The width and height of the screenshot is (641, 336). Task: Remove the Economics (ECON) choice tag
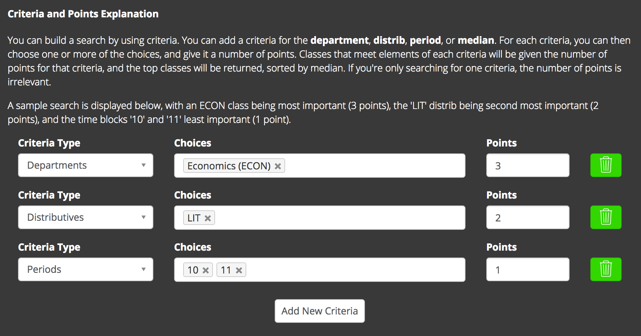(x=278, y=166)
